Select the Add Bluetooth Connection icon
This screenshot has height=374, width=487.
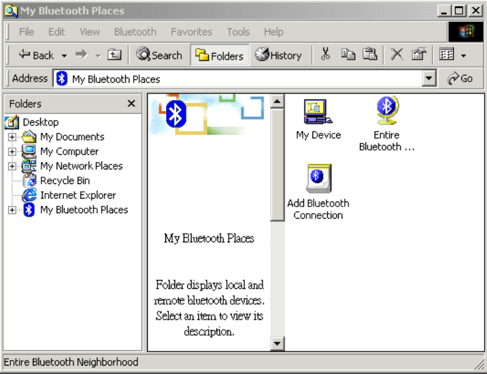click(319, 178)
